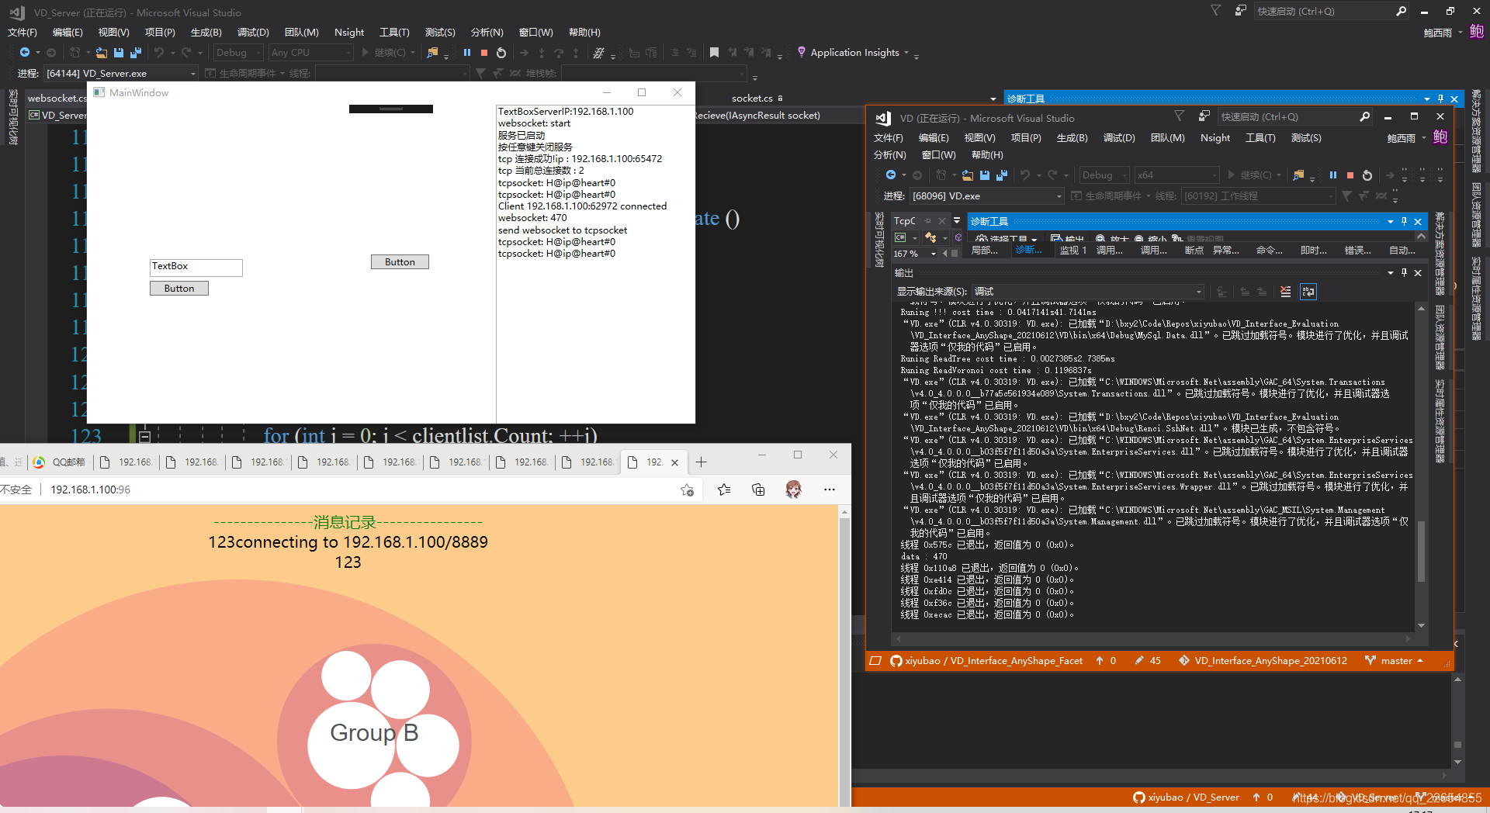Click Group B circle in browser page
1490x813 pixels.
374,733
